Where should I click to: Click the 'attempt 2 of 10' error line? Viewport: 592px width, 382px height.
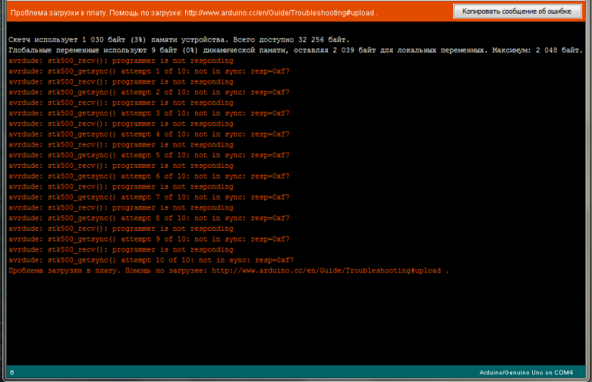pyautogui.click(x=149, y=92)
